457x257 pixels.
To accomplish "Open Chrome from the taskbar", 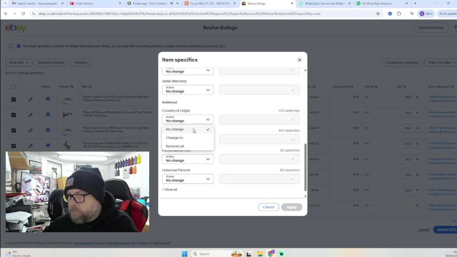I will pos(271,254).
